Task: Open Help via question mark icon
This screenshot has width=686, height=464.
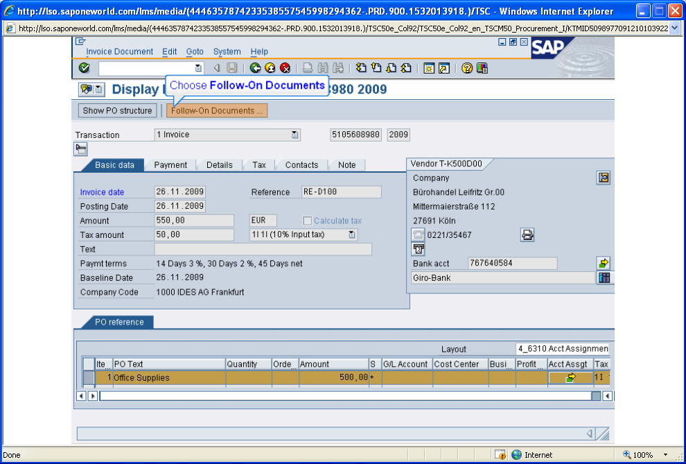Action: click(467, 68)
